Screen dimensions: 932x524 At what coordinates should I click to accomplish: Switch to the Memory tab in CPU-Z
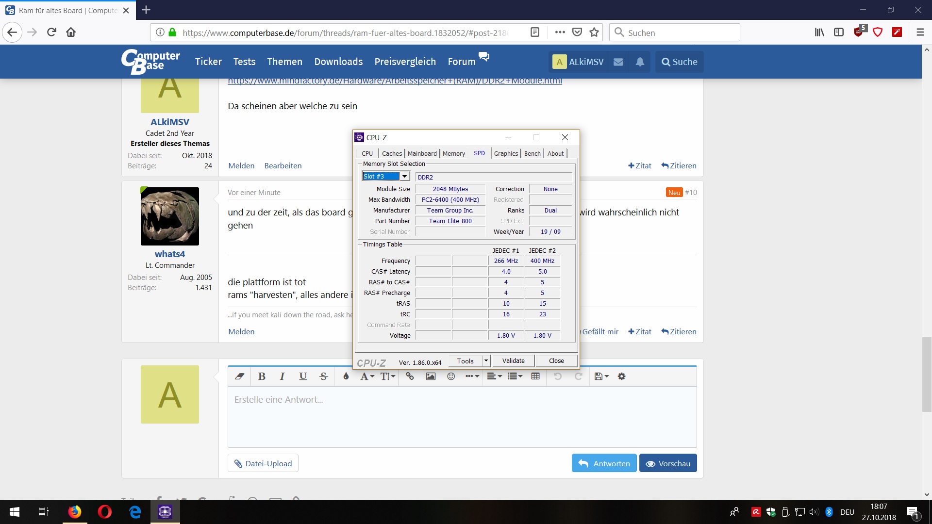[453, 154]
